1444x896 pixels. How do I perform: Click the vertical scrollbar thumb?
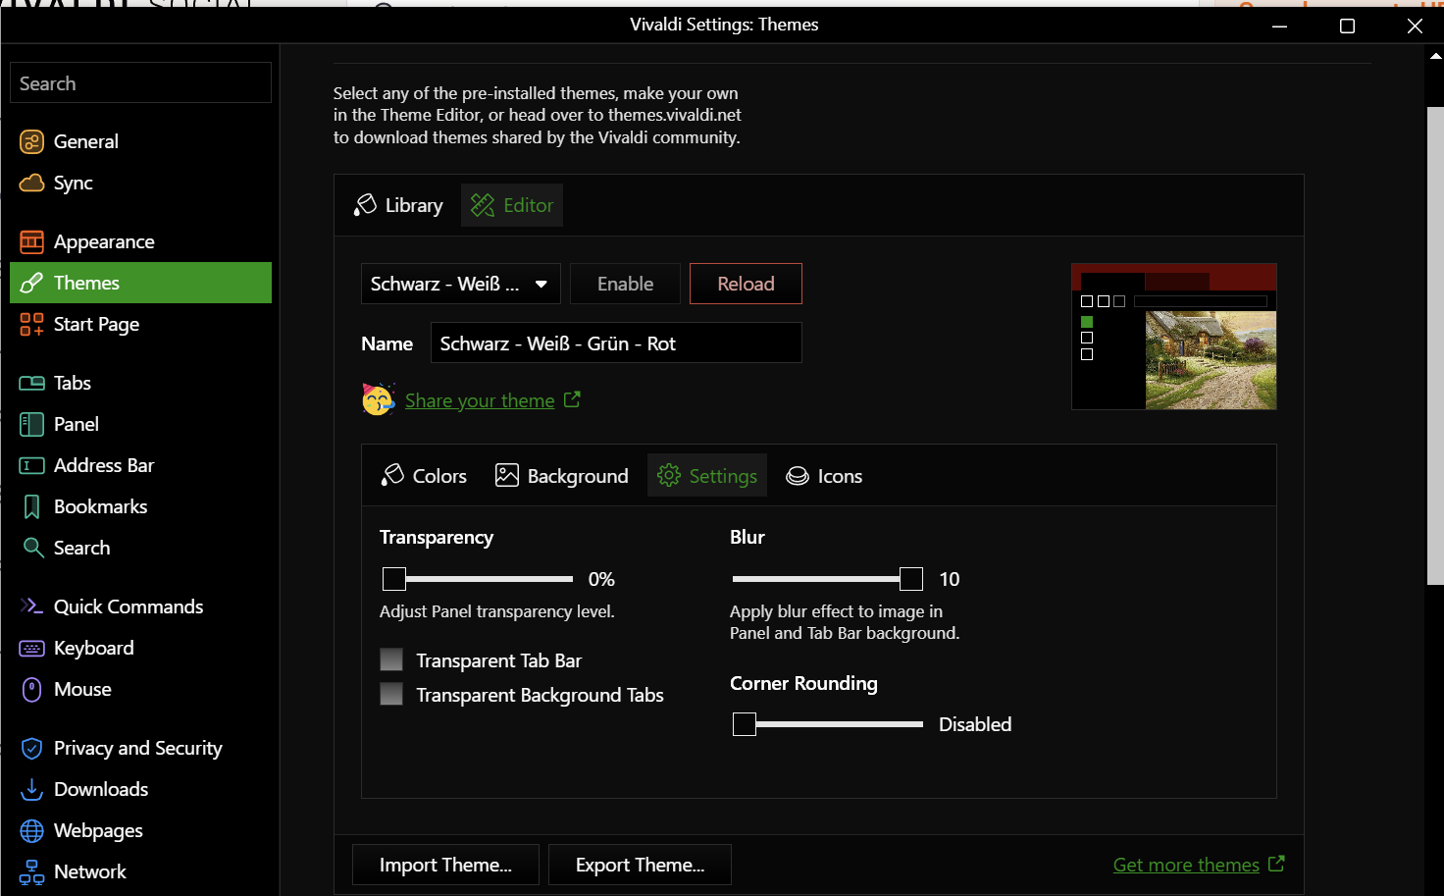(1435, 345)
